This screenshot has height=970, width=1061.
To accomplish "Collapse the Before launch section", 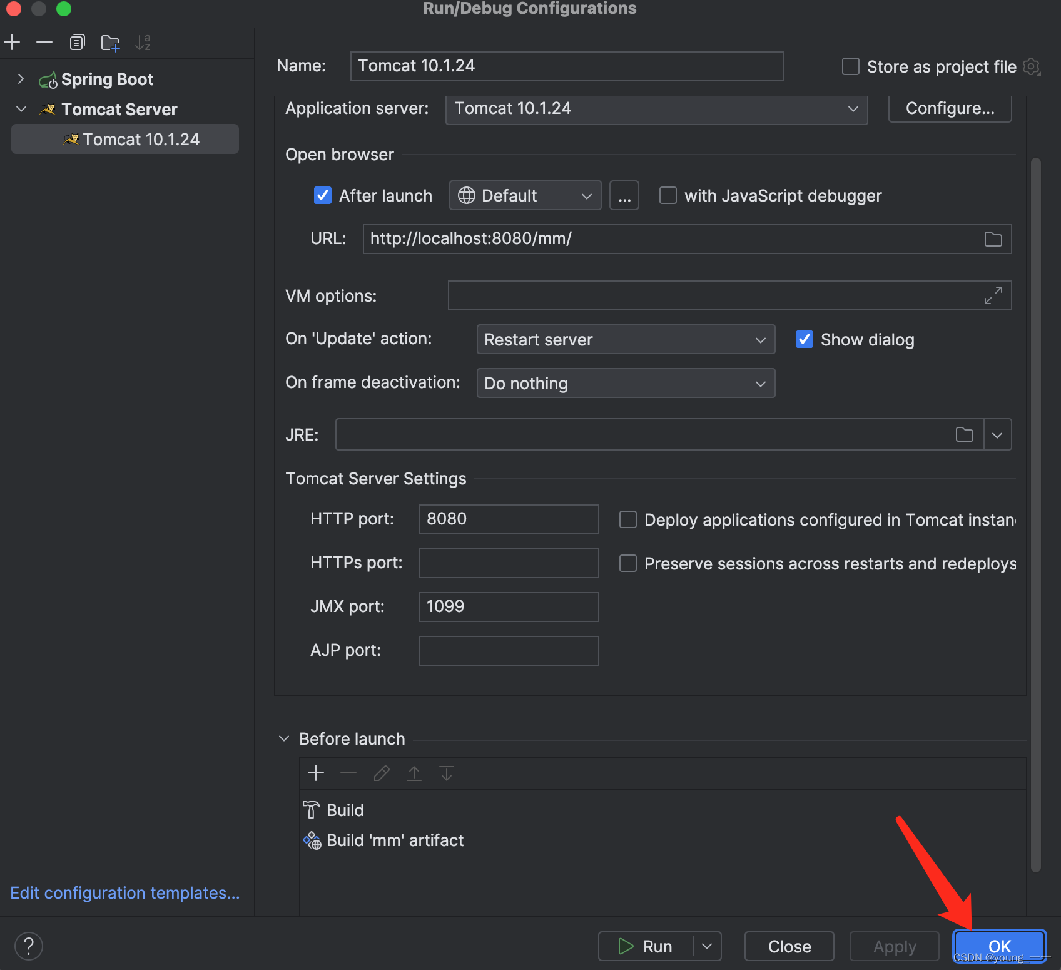I will (284, 738).
